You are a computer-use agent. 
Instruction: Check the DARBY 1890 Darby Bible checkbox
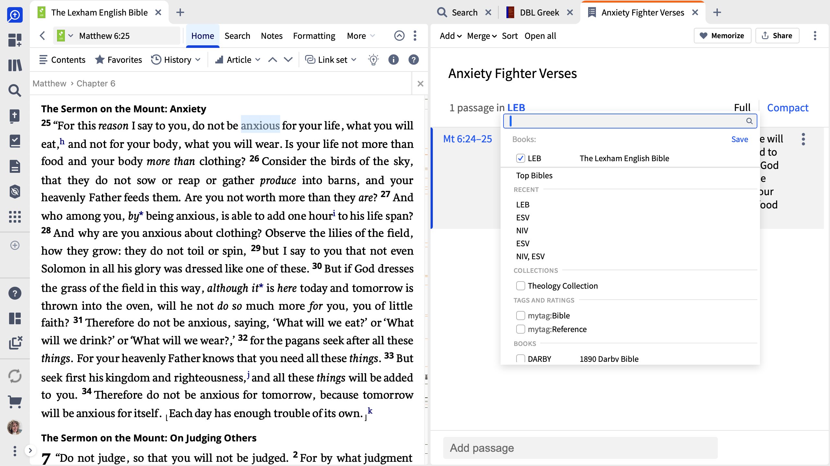(520, 359)
